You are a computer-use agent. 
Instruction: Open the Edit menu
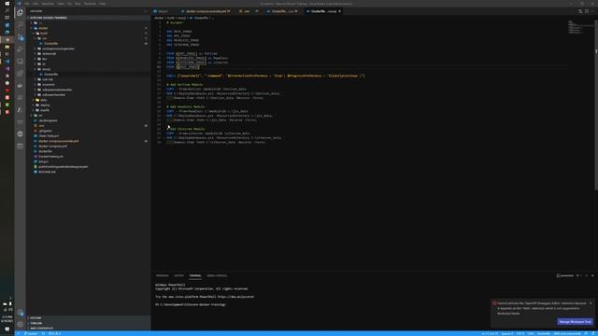(36, 4)
